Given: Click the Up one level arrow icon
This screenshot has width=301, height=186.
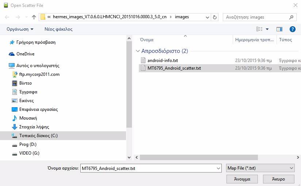Looking at the screenshot, I should (x=34, y=17).
